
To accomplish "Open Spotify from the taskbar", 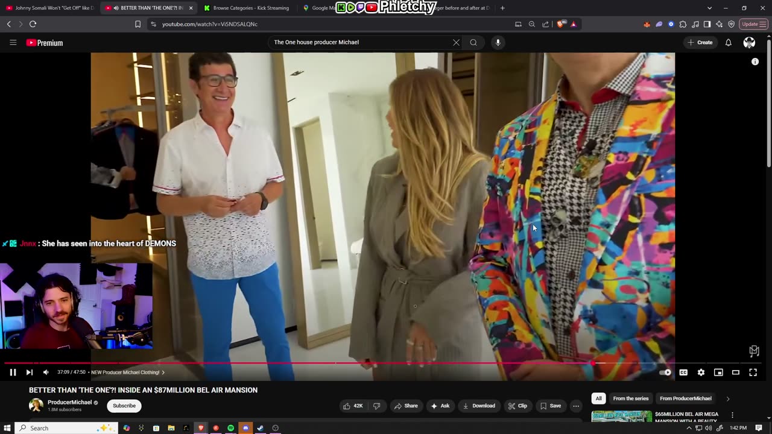I will (x=230, y=428).
